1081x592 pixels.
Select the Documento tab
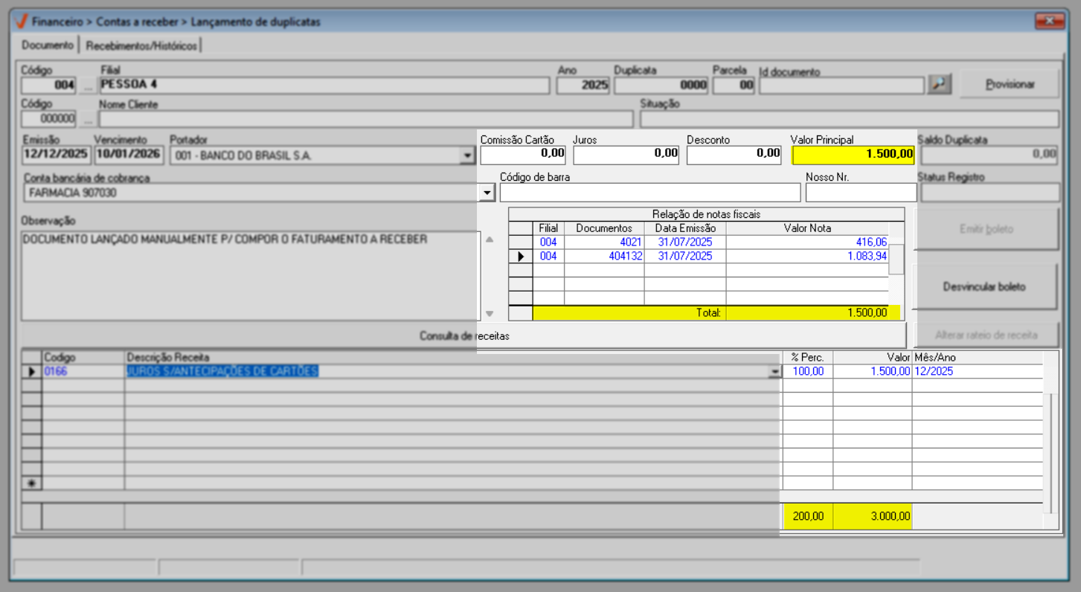(x=48, y=45)
